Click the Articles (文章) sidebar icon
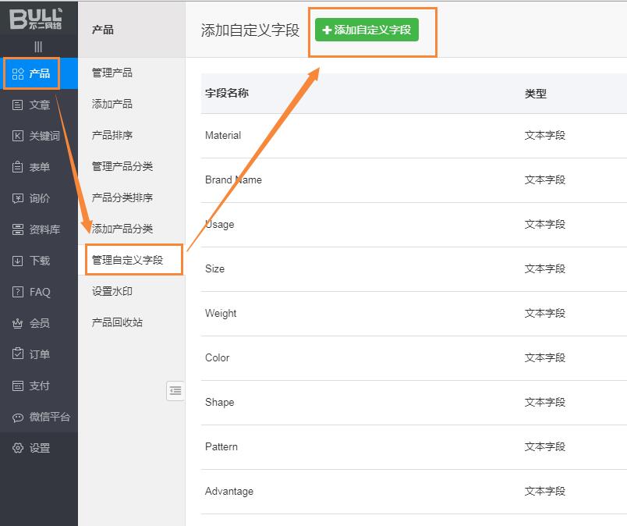627x526 pixels. pyautogui.click(x=18, y=105)
